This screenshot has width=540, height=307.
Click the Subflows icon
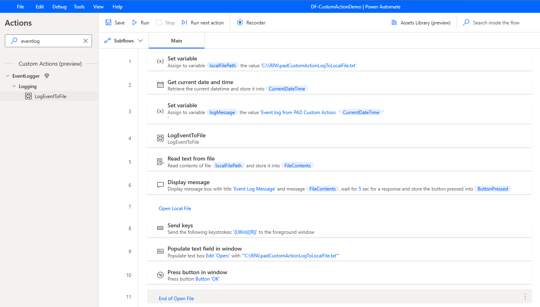[107, 41]
